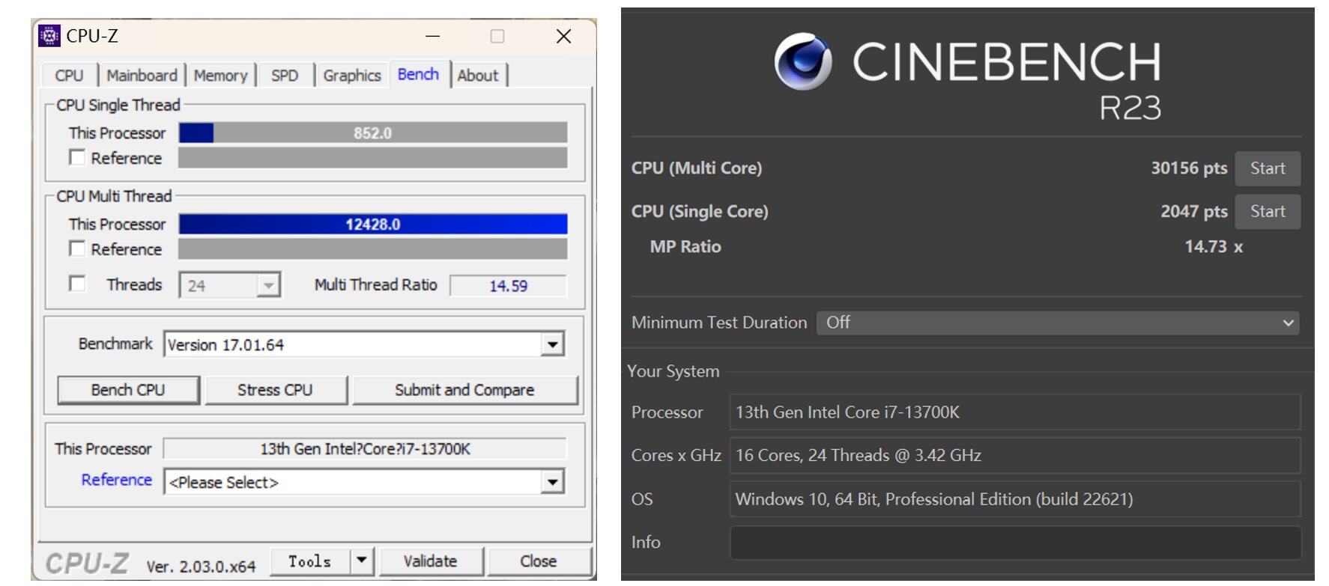Close the CPU-Z window with X
This screenshot has width=1329, height=586.
pyautogui.click(x=563, y=36)
